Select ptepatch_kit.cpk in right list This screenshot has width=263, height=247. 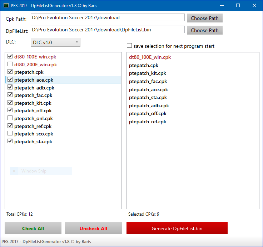click(148, 73)
